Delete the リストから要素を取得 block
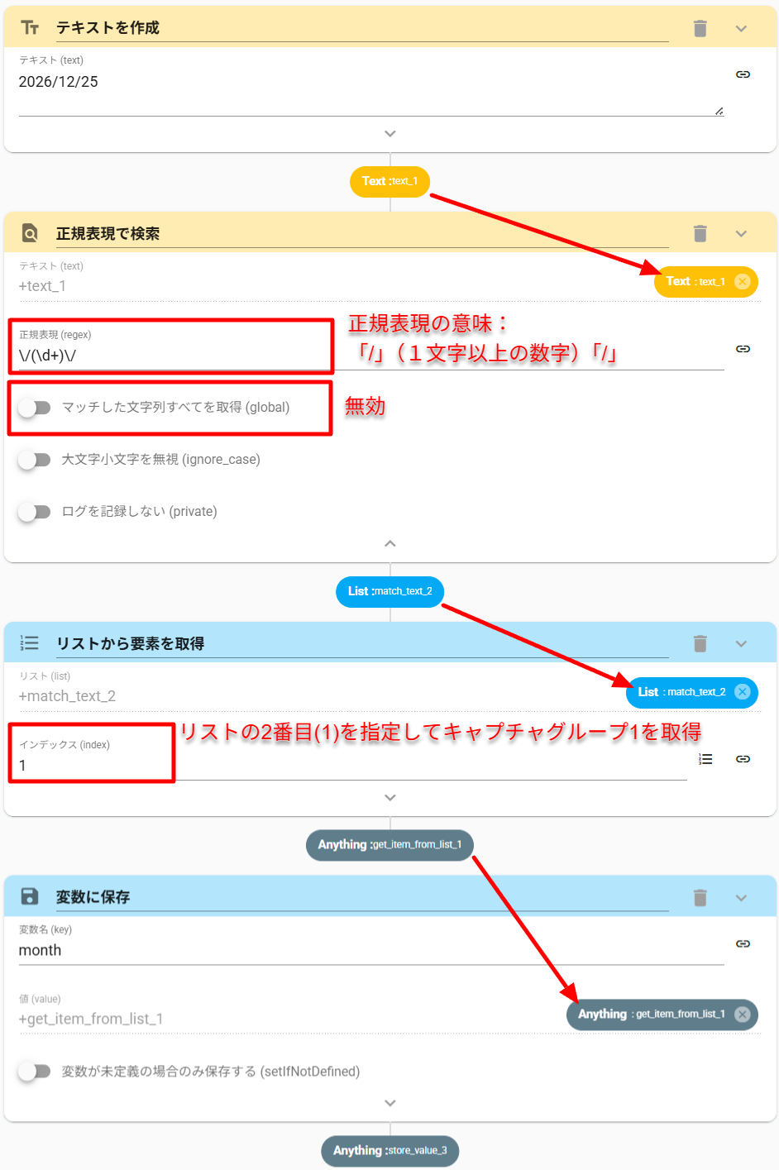The width and height of the screenshot is (779, 1170). 700,644
